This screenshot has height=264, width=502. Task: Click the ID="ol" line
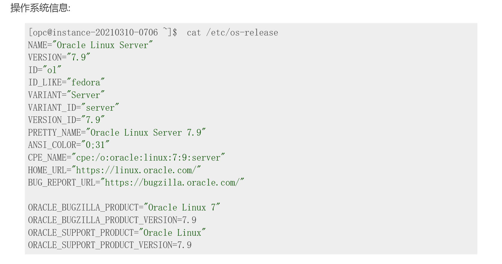45,70
